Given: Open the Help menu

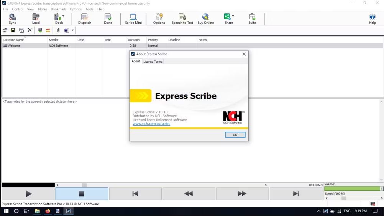Looking at the screenshot, I should click(x=101, y=9).
